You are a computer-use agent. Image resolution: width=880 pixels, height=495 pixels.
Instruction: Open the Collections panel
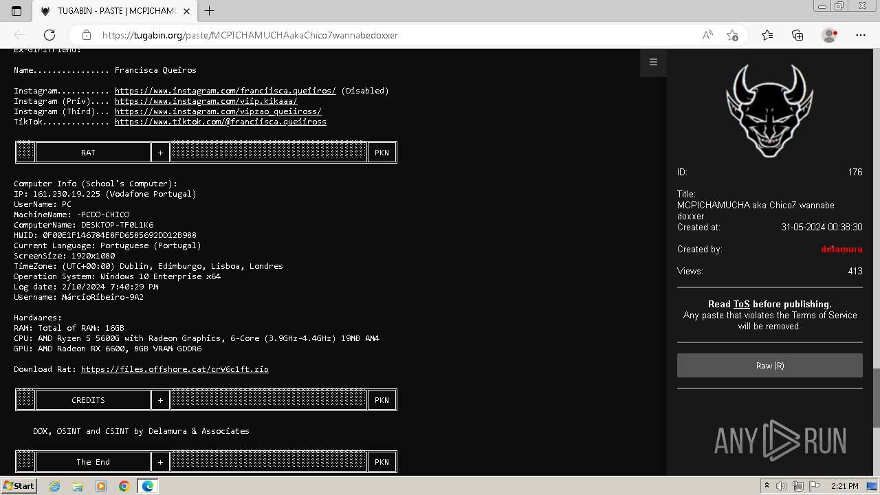pos(797,35)
